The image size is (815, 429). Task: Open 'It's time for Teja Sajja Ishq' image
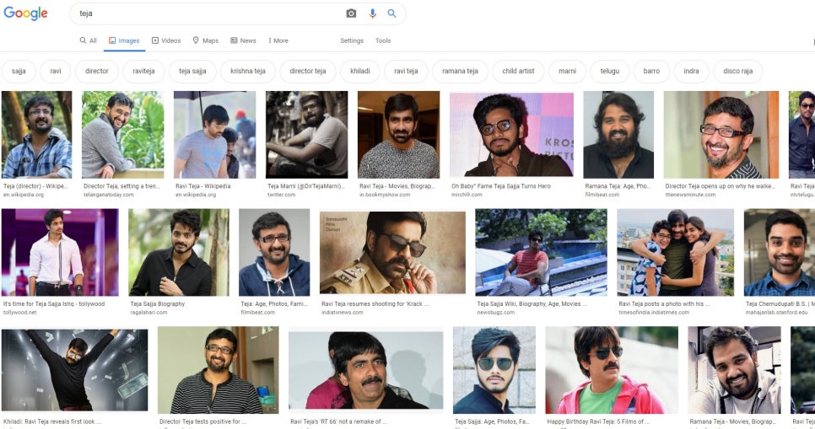60,252
